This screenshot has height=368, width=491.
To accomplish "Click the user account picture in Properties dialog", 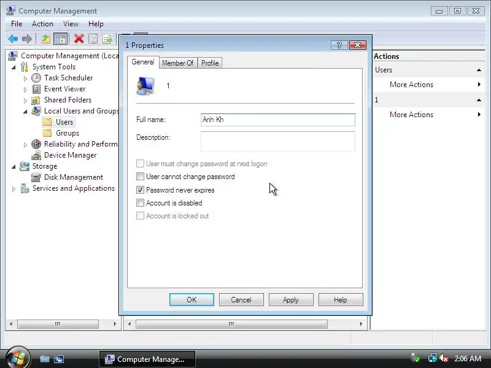I will click(145, 86).
